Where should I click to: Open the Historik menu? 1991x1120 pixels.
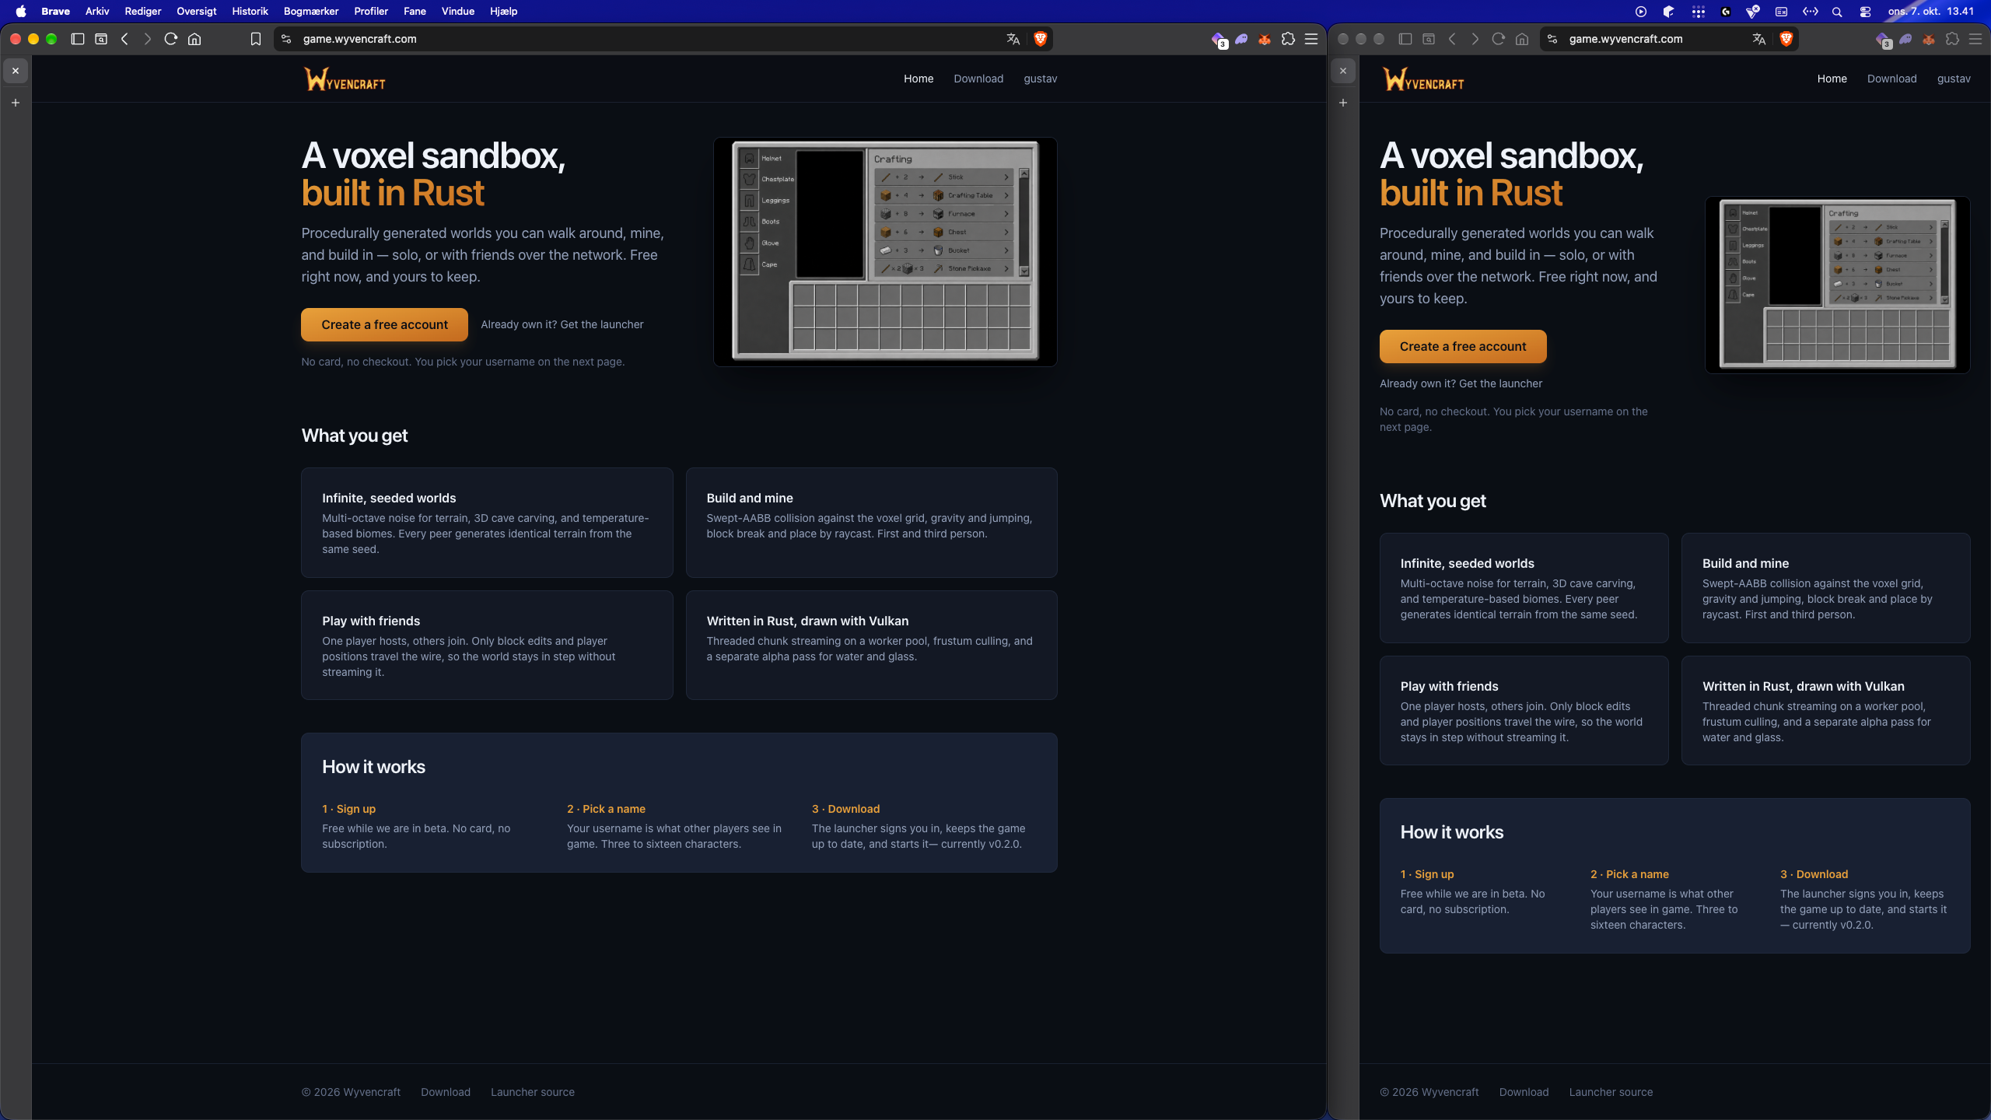point(250,12)
